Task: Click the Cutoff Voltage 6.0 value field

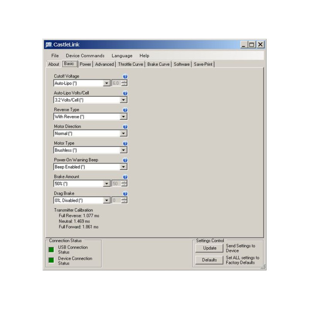Action: [x=116, y=83]
